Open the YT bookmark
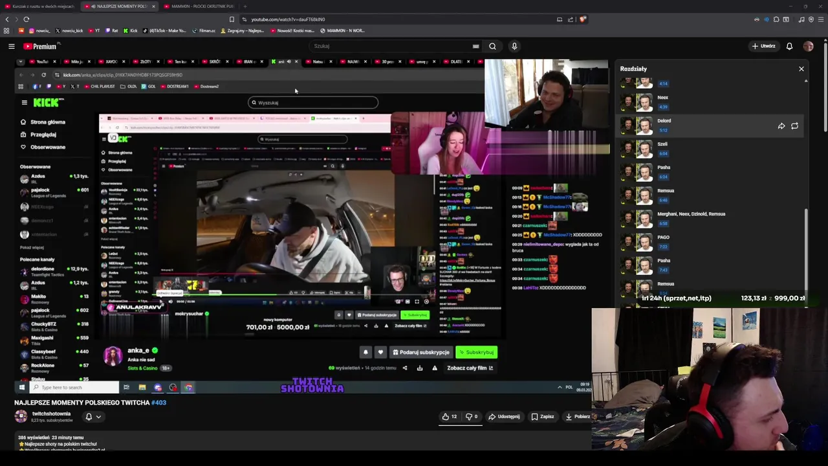 (x=94, y=30)
